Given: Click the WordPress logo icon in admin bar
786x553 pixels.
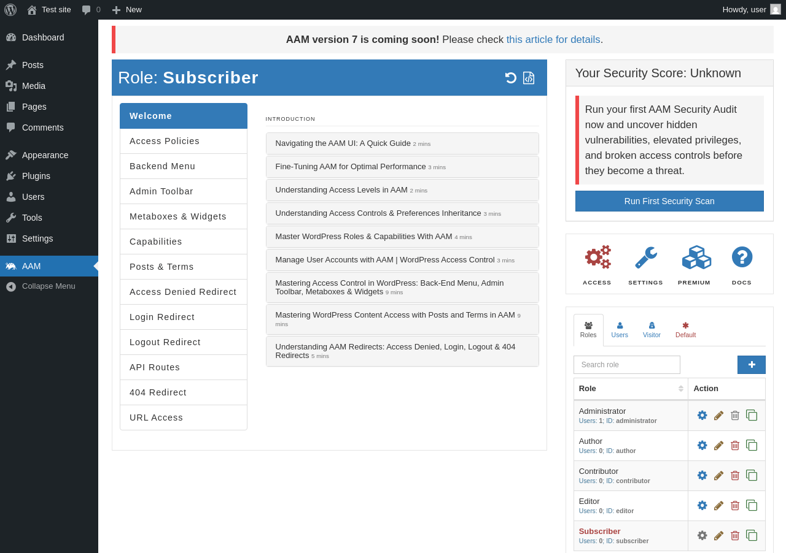Looking at the screenshot, I should pyautogui.click(x=10, y=10).
